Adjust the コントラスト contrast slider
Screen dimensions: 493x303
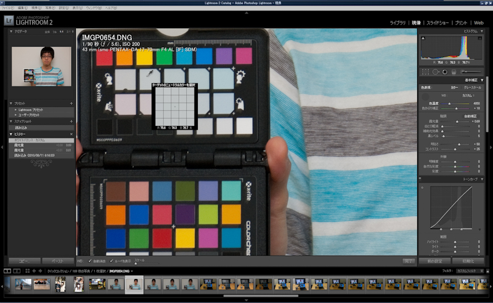coord(455,149)
